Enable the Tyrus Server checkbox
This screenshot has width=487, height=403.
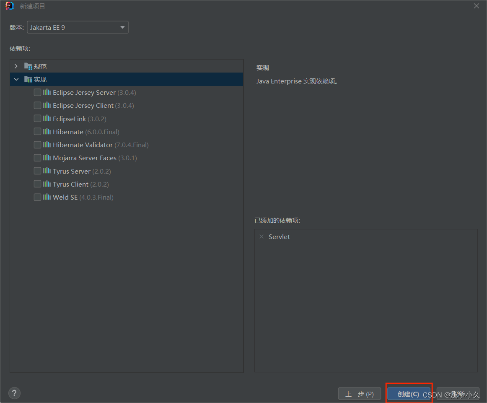tap(37, 171)
